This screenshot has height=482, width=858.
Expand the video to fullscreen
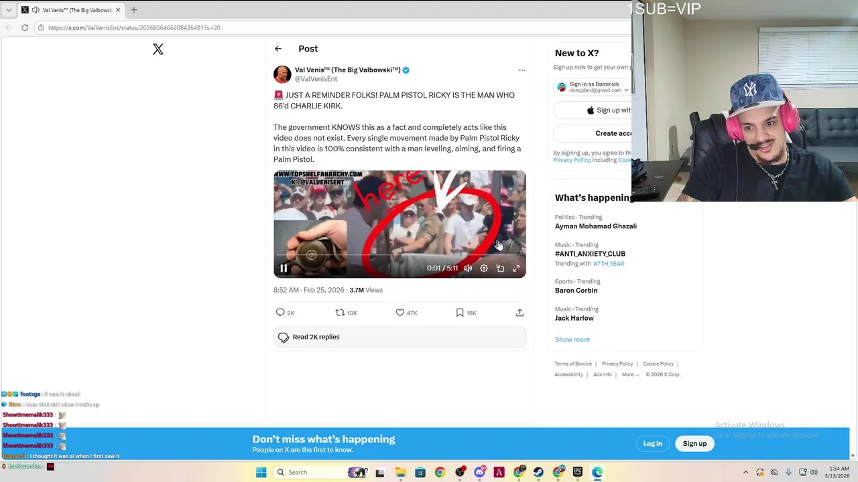516,268
